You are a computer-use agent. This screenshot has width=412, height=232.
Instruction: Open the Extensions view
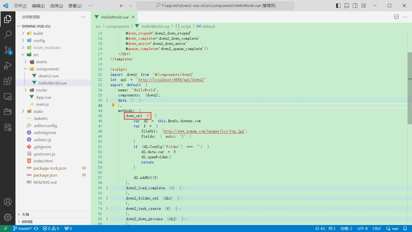(8, 81)
